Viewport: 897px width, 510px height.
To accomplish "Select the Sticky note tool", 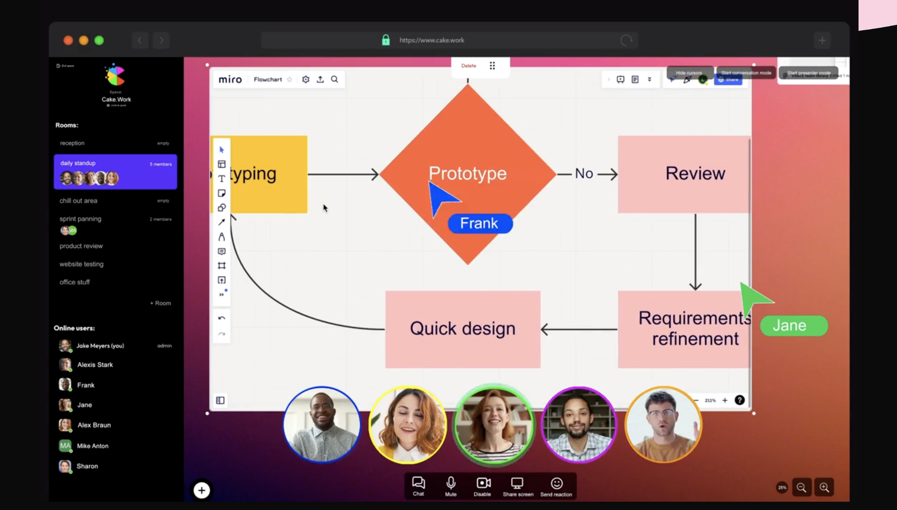I will click(x=222, y=193).
